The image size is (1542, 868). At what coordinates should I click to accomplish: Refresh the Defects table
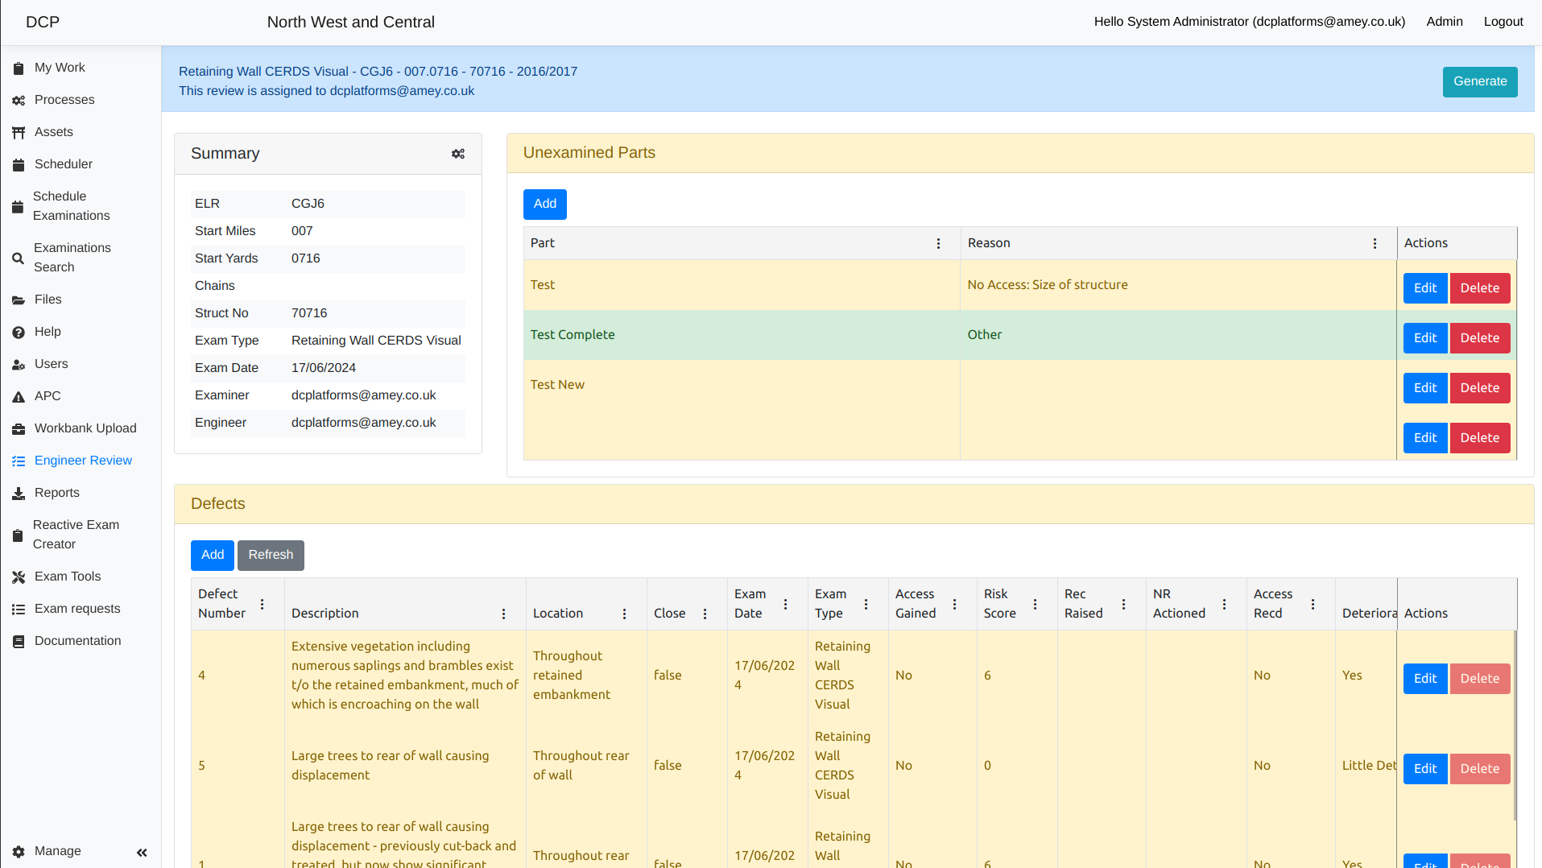coord(271,555)
